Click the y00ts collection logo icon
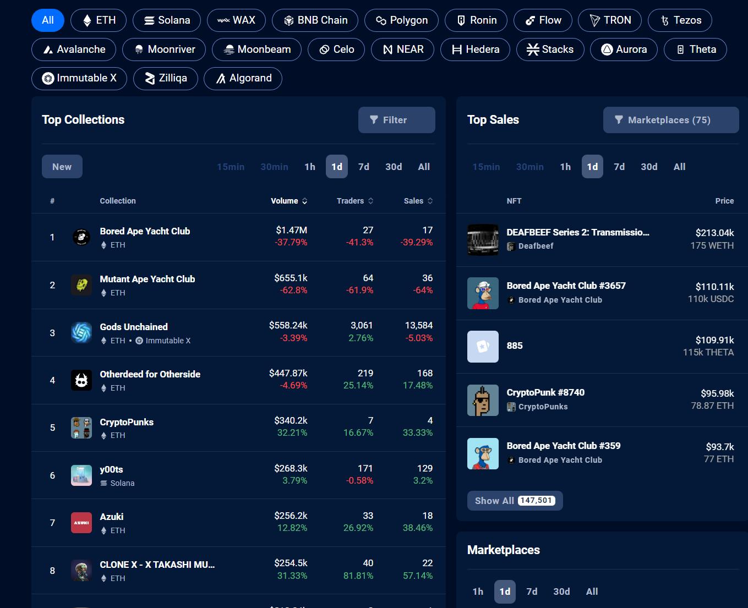Image resolution: width=748 pixels, height=608 pixels. click(x=81, y=475)
